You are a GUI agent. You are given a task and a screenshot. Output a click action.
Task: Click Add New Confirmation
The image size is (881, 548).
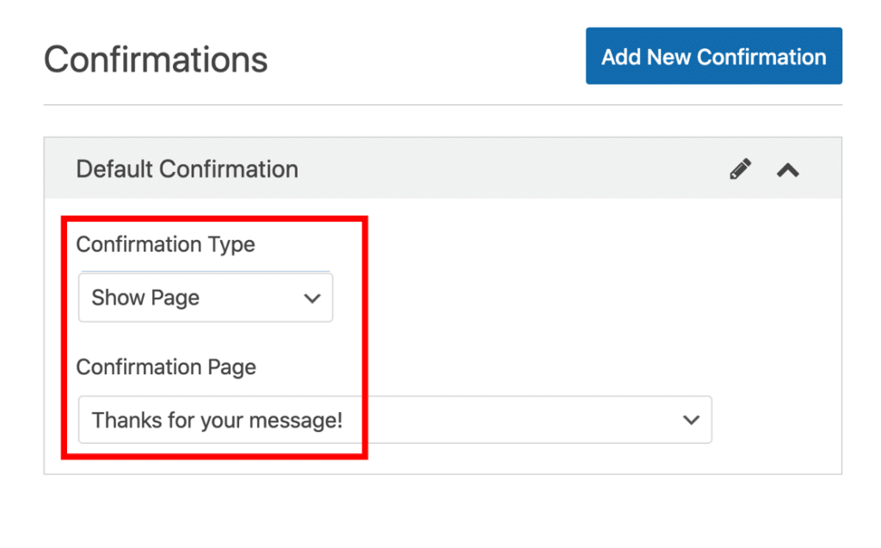point(713,56)
